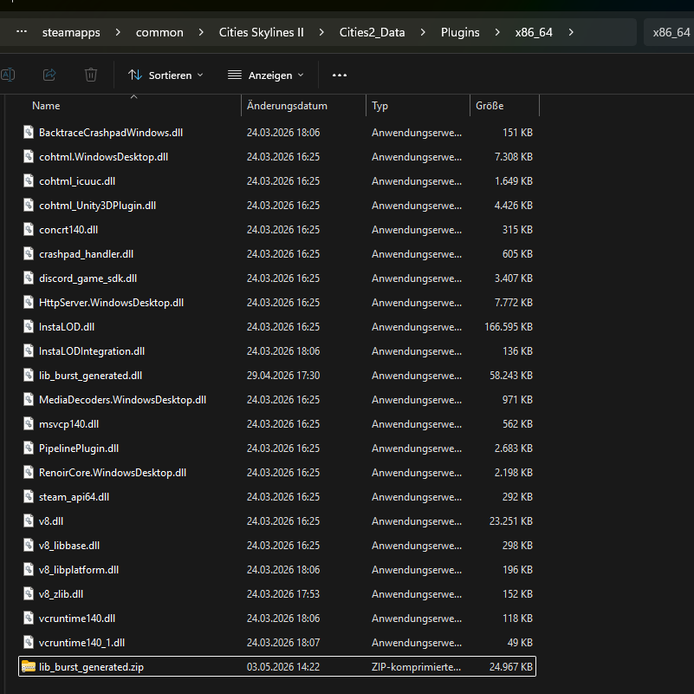Click the vcruntime140_1.dll file icon
The height and width of the screenshot is (694, 694).
point(29,642)
